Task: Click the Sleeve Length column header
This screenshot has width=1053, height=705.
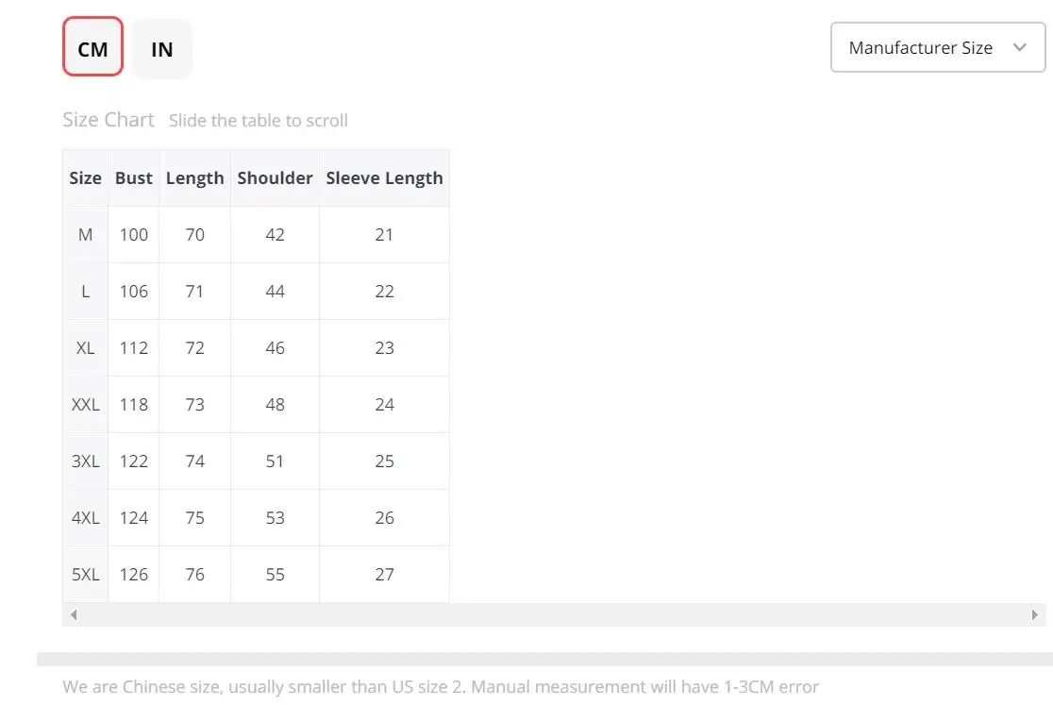Action: point(384,178)
